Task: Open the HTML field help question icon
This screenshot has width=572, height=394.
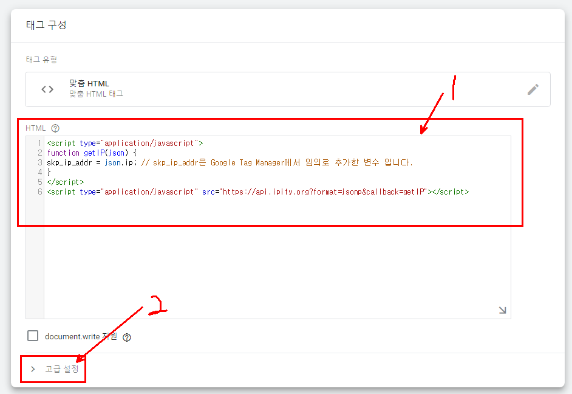Action: pyautogui.click(x=55, y=128)
